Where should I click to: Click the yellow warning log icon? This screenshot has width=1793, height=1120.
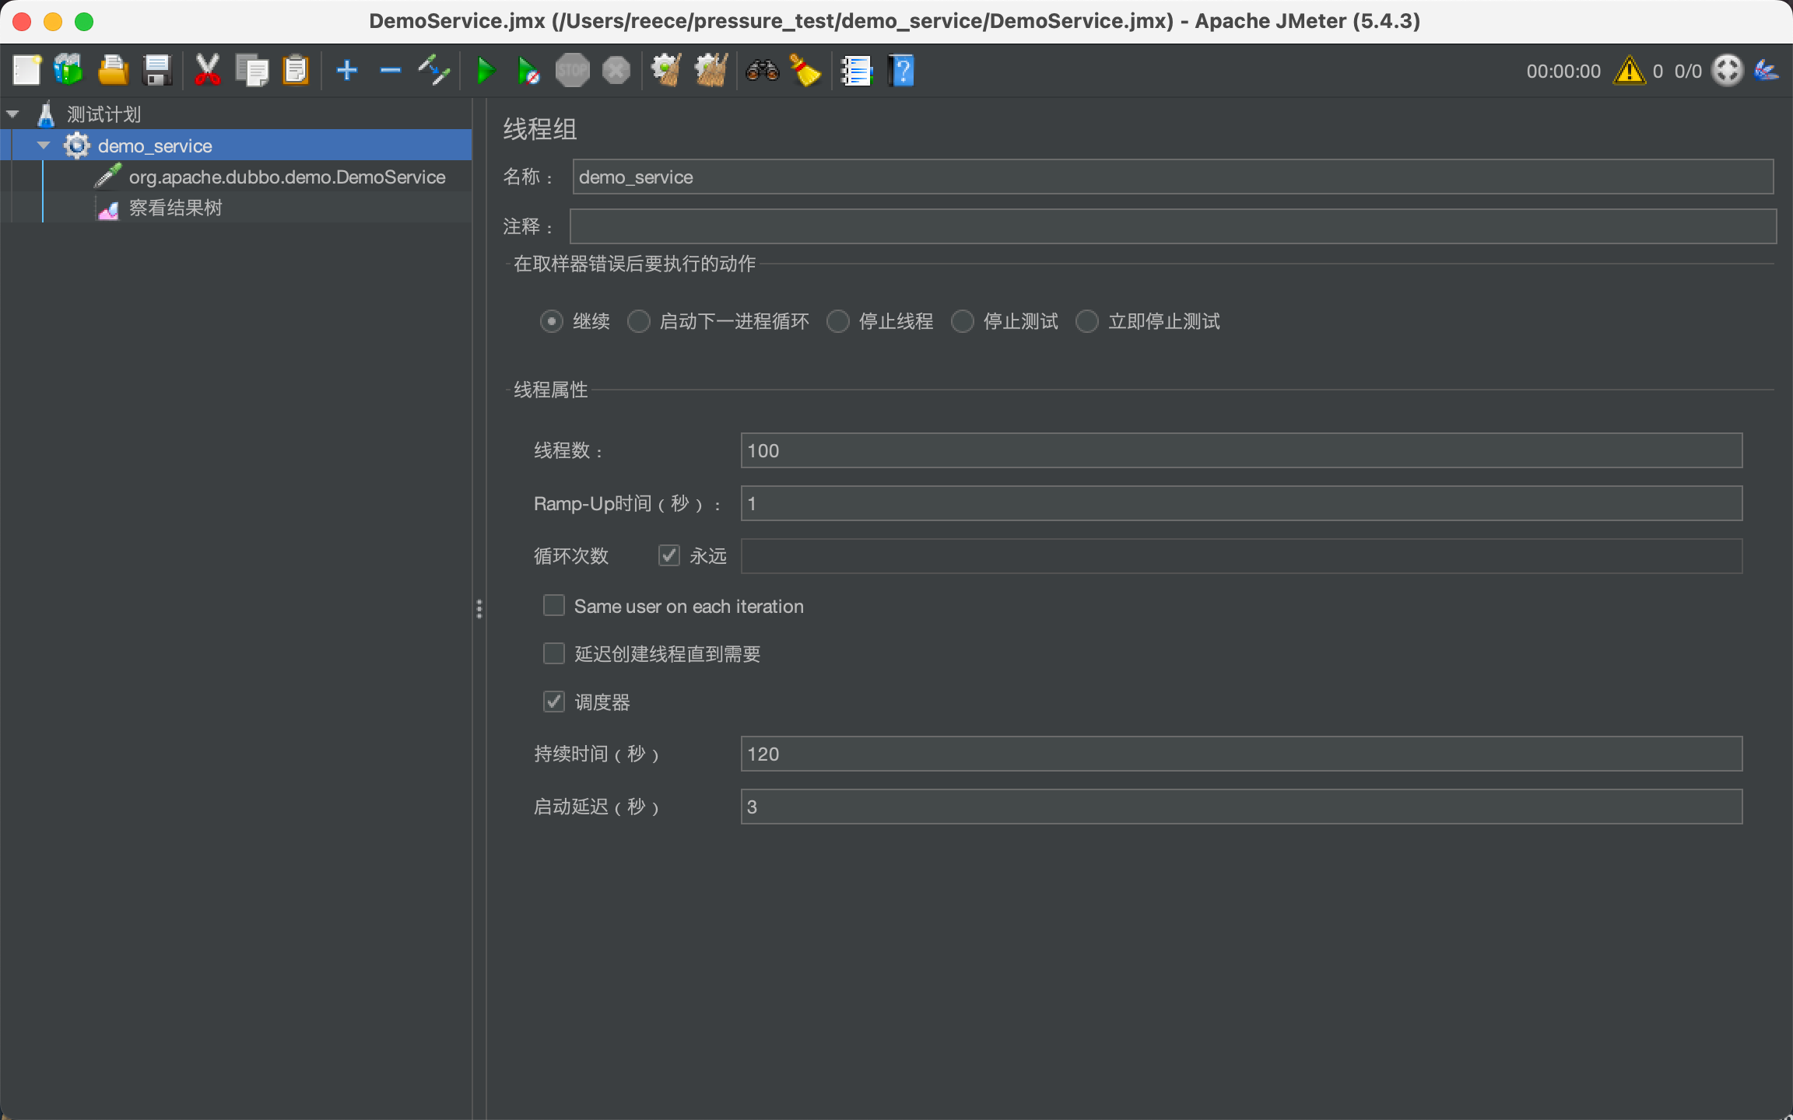pyautogui.click(x=1629, y=71)
